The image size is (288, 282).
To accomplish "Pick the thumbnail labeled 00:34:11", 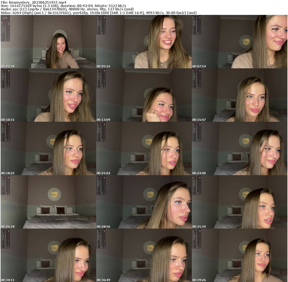I will [x=48, y=255].
